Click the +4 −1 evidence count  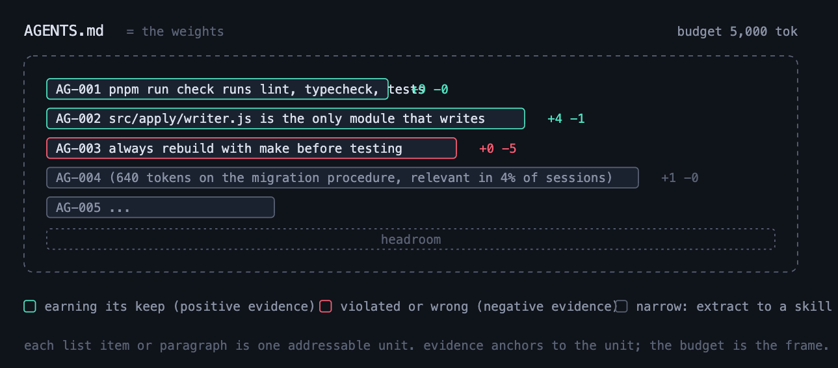[566, 119]
